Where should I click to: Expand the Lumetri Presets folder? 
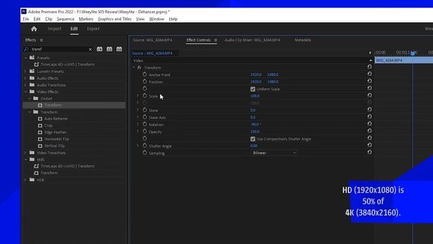click(x=26, y=71)
